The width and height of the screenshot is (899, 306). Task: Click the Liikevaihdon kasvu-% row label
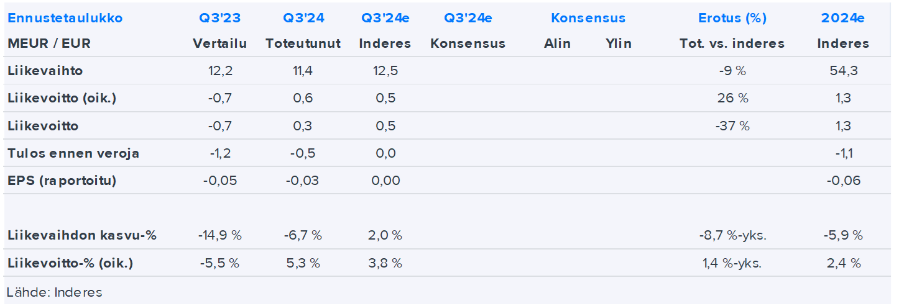click(82, 235)
